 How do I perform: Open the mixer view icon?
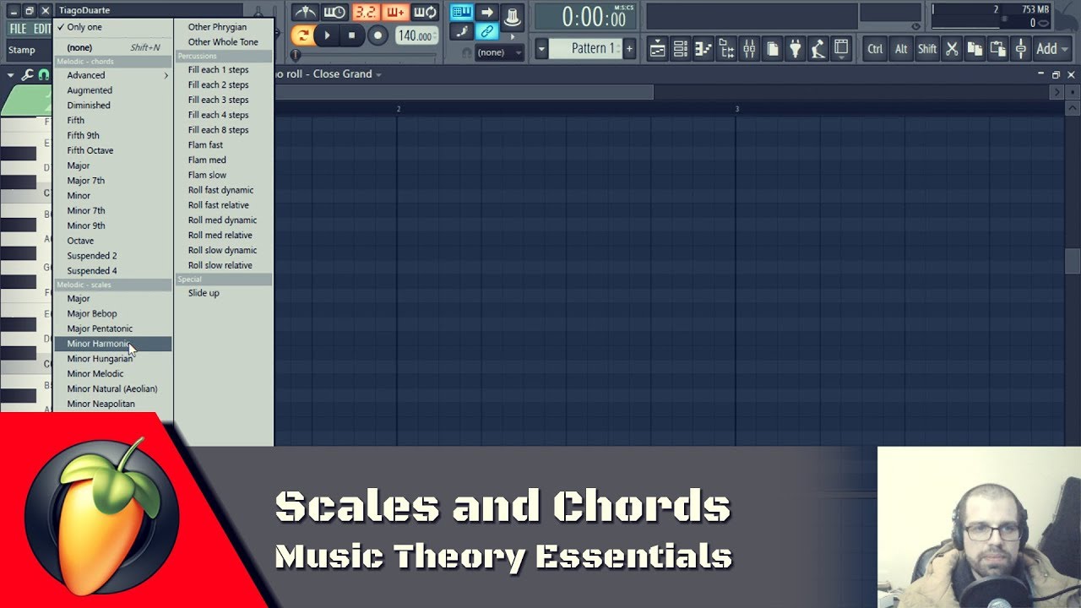click(x=749, y=49)
